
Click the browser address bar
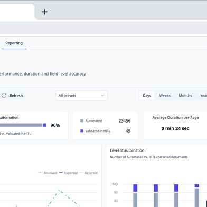pos(103,28)
